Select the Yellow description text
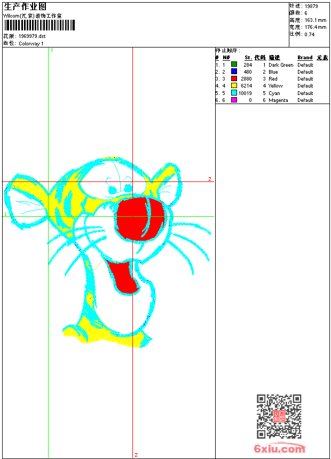331x459 pixels. tap(275, 86)
